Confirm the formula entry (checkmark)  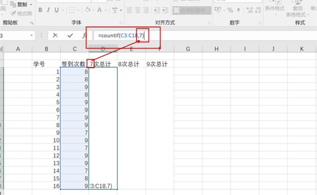(x=70, y=36)
